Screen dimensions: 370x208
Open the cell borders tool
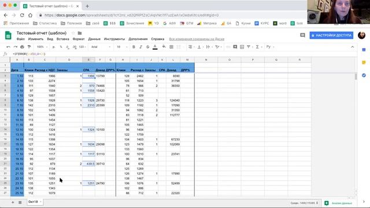pos(172,47)
